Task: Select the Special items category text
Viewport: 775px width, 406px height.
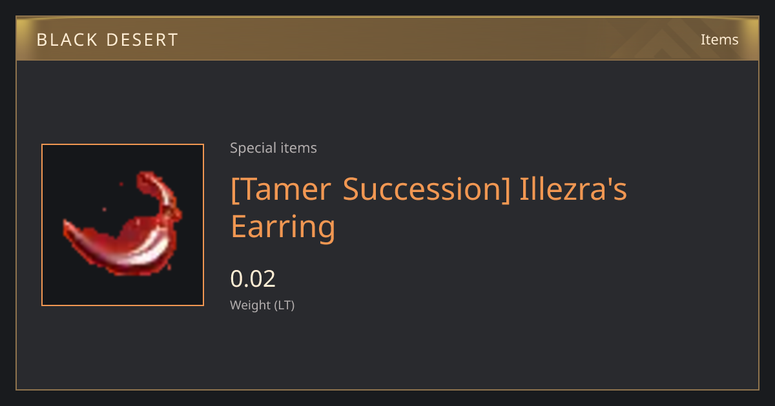Action: (273, 148)
